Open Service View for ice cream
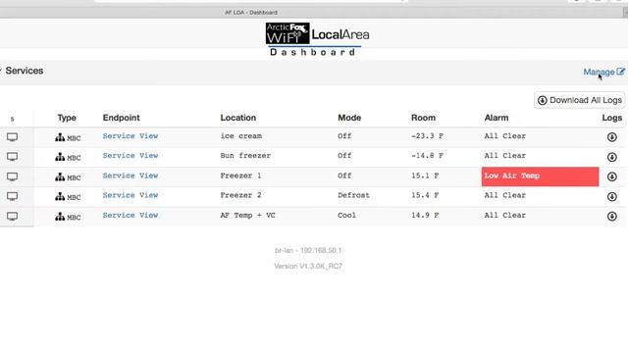This screenshot has height=353, width=628. 131,136
